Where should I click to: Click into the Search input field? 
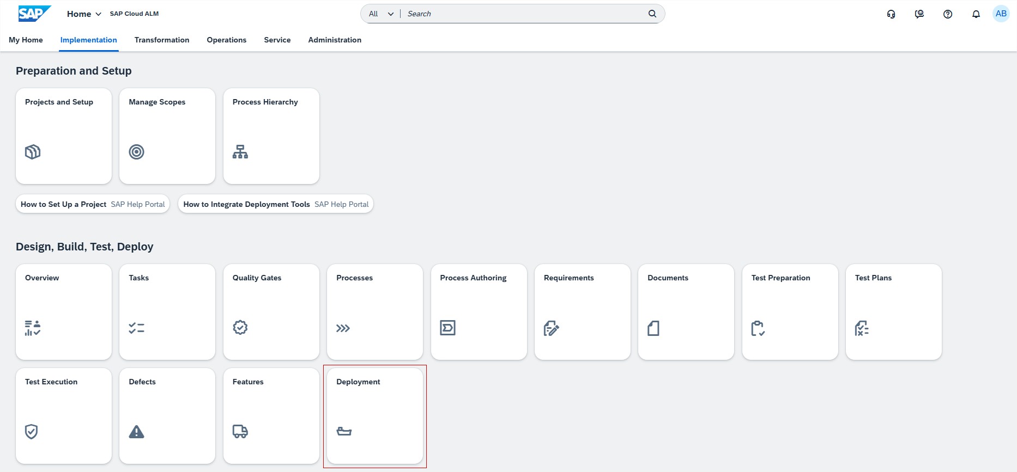[523, 14]
